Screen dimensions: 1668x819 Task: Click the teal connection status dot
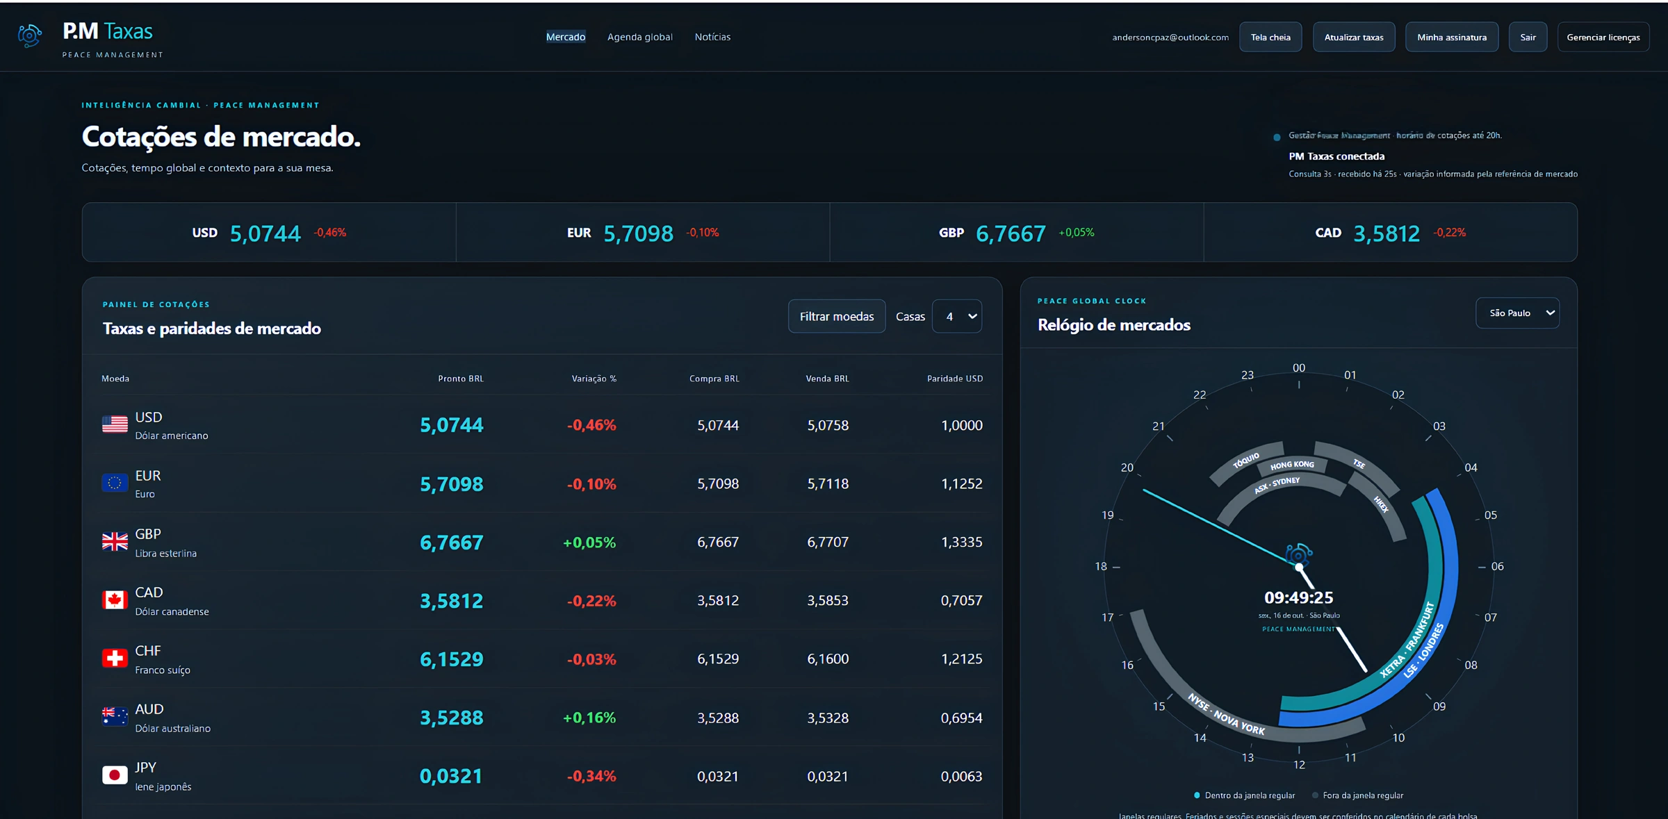coord(1277,137)
